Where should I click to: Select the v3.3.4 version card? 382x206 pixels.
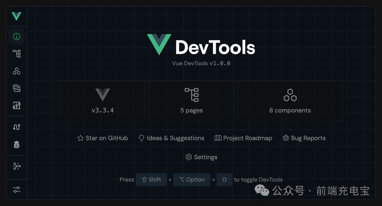pos(103,101)
